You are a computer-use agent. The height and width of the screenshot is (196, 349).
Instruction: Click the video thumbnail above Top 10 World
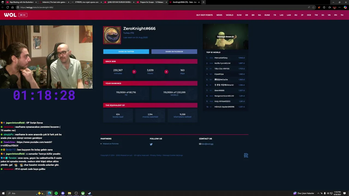tap(225, 36)
